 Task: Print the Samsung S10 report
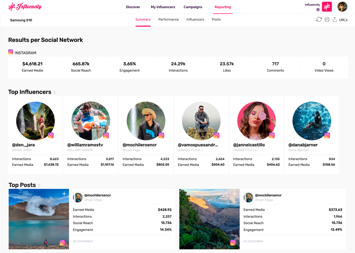327,19
